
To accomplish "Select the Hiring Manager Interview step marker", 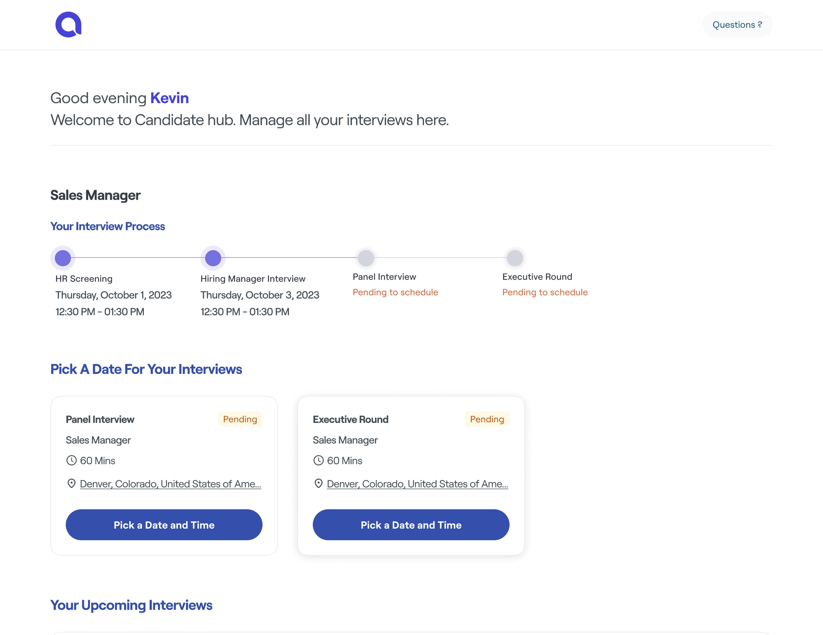I will pos(213,258).
